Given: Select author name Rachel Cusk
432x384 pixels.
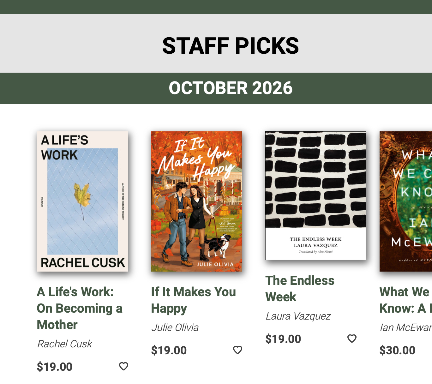Looking at the screenshot, I should point(65,344).
